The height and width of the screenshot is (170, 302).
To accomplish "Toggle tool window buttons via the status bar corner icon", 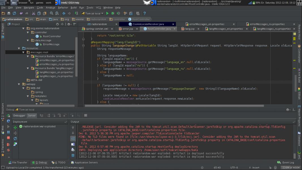I will pyautogui.click(x=3, y=167).
